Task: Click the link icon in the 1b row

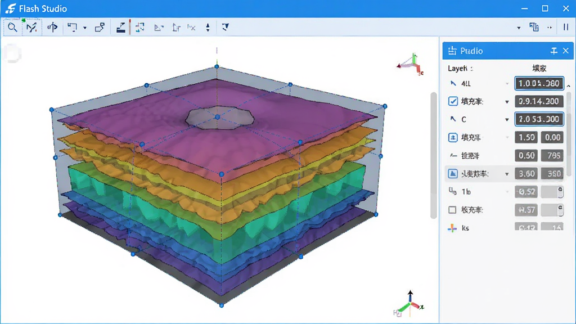Action: [x=453, y=191]
